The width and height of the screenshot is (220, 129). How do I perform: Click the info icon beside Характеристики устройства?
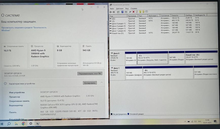5,83
